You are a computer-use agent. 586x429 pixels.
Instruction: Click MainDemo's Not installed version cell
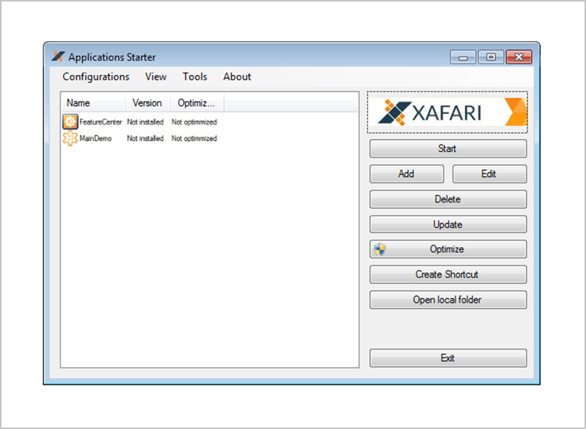tap(145, 138)
